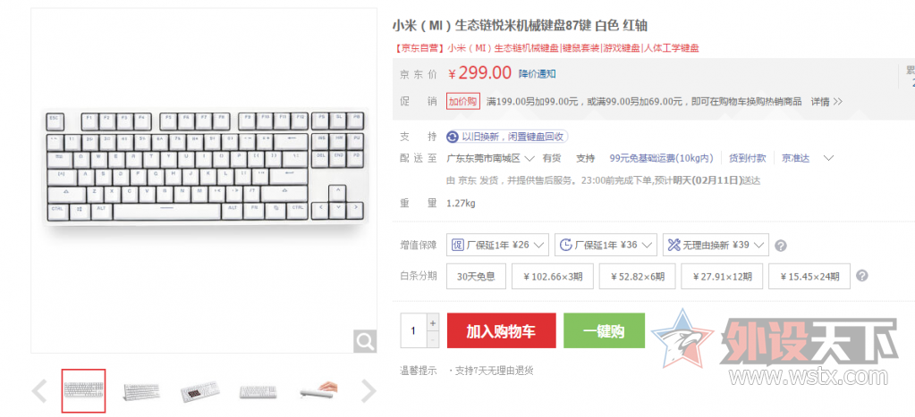
Task: Open promotion 详情 link
Action: [x=826, y=102]
